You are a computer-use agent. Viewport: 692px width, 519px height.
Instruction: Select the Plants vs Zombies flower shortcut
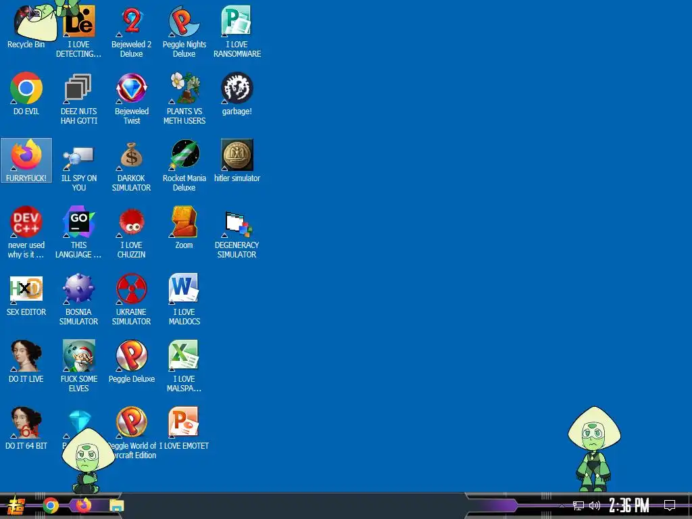pyautogui.click(x=184, y=98)
